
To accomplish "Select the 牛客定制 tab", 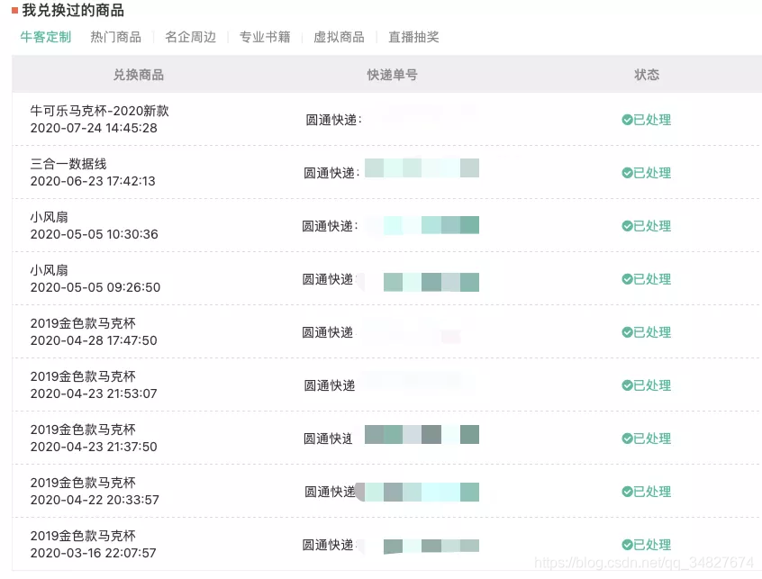I will pos(46,37).
